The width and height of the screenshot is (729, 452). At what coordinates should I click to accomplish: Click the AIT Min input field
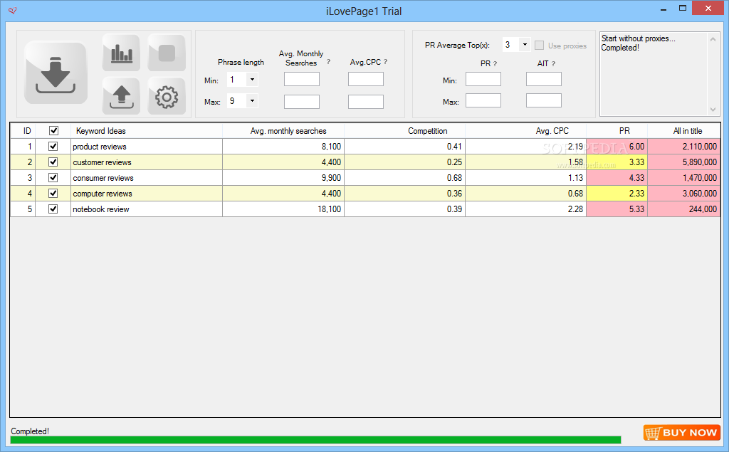pos(544,79)
